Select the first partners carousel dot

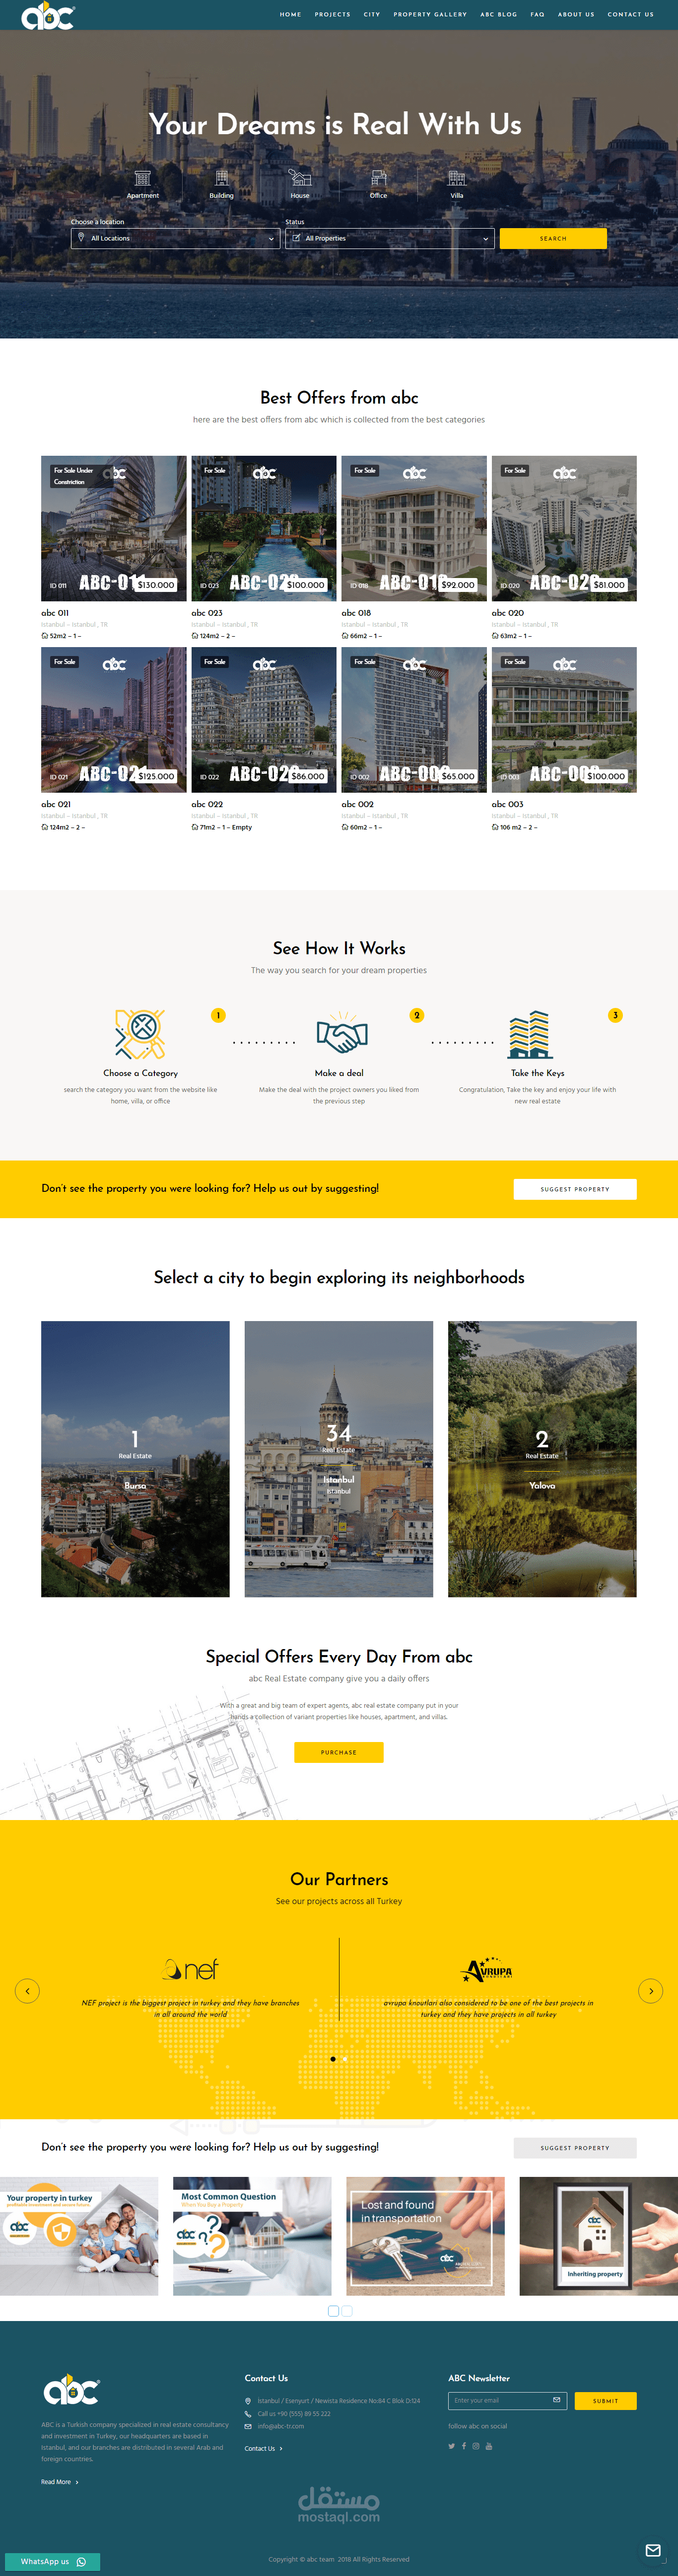333,2059
